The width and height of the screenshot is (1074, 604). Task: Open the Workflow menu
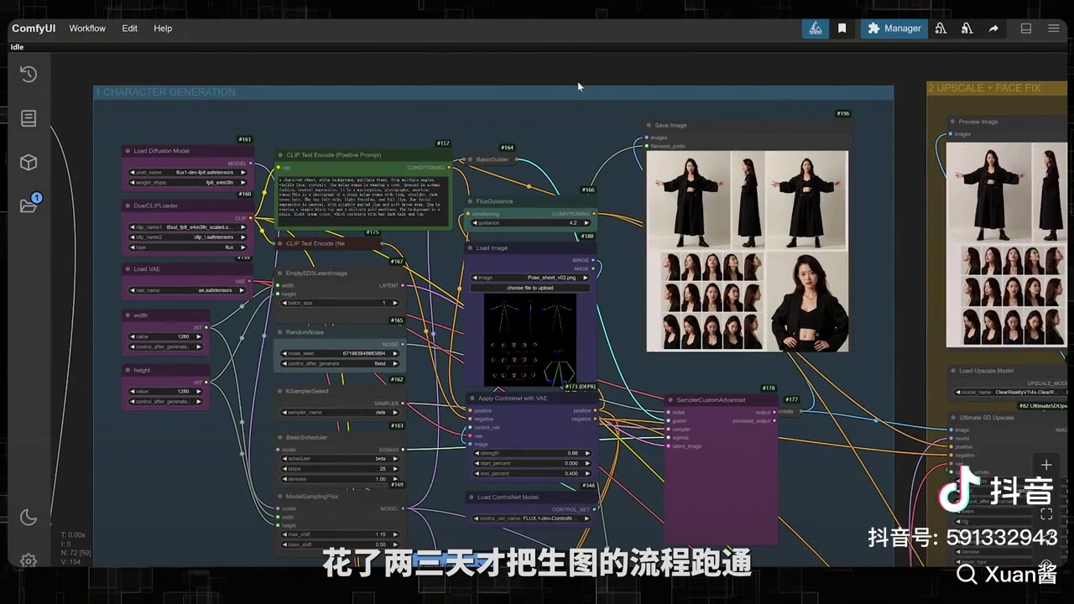click(x=87, y=29)
